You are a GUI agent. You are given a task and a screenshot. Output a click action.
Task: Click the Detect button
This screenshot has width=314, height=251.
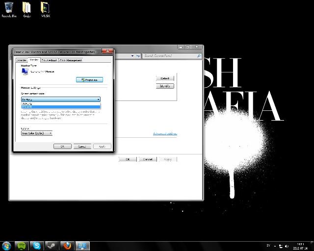tap(165, 78)
